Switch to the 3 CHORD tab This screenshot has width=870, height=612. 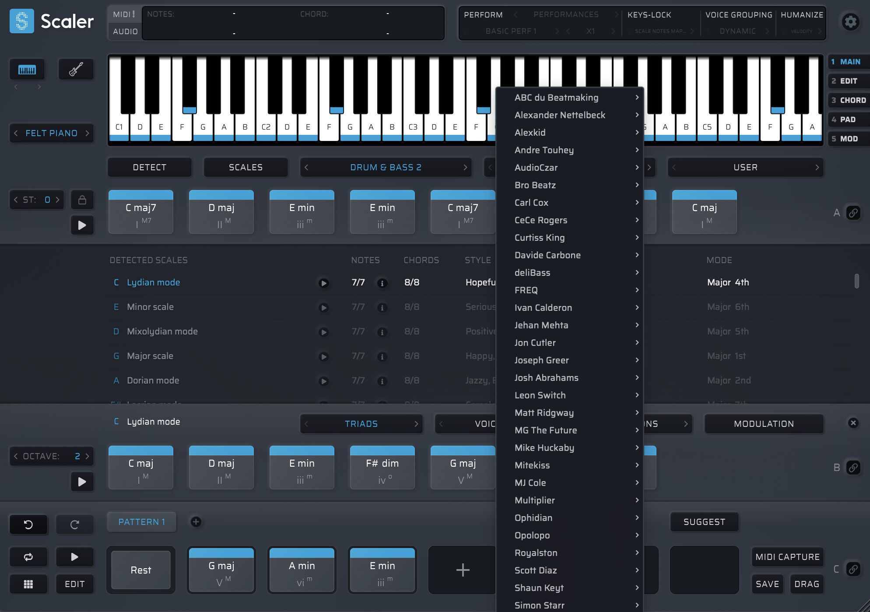pyautogui.click(x=849, y=100)
